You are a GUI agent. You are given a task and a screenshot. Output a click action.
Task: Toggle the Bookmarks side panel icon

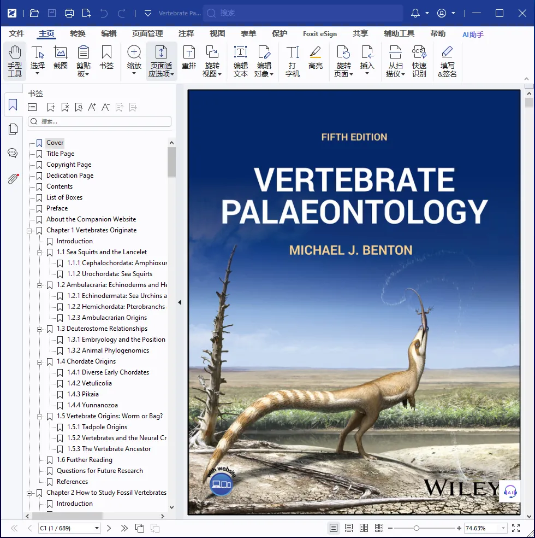click(13, 104)
